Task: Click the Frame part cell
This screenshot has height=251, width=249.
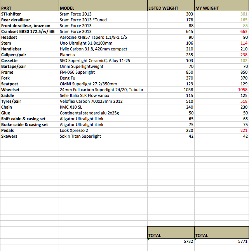Action: tap(30, 72)
